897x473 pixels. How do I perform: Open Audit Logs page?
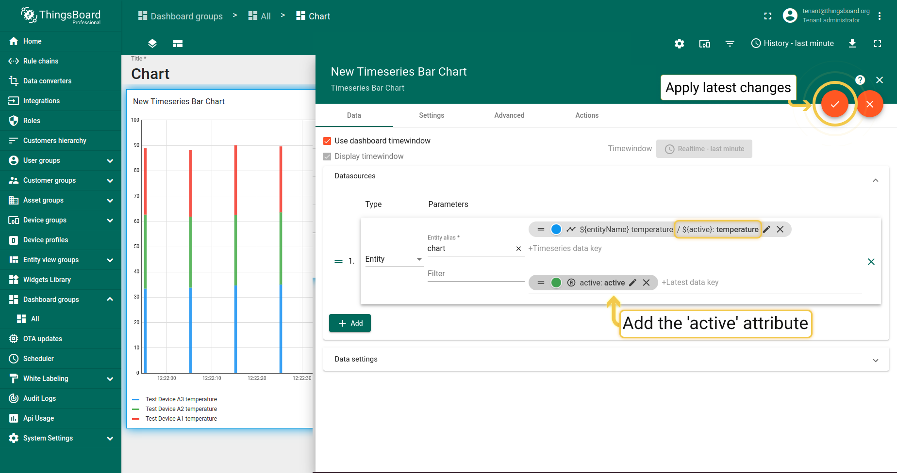click(61, 398)
